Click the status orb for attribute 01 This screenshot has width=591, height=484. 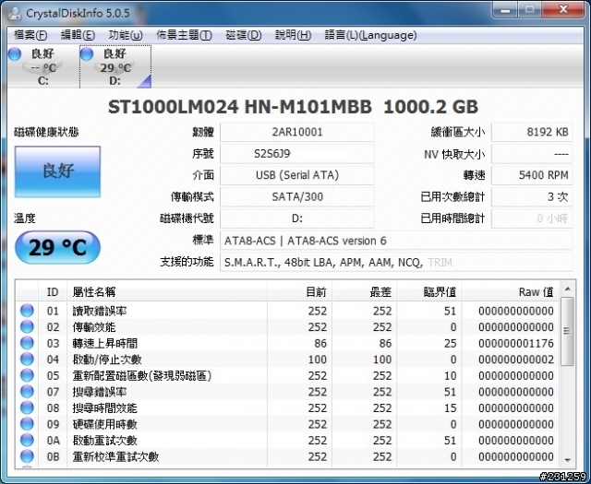pos(27,311)
